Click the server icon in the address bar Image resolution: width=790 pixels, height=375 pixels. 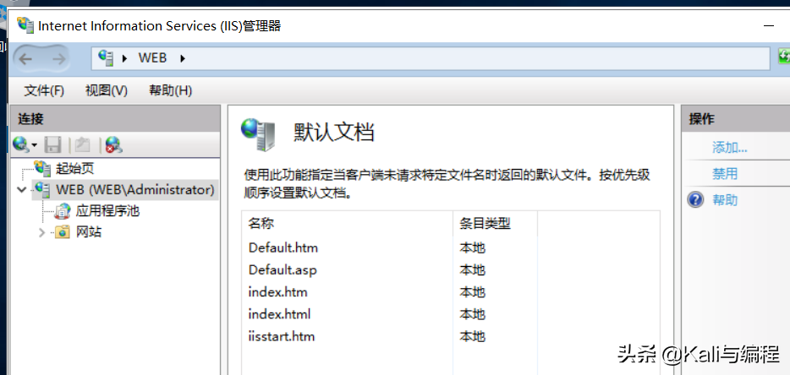tap(106, 58)
